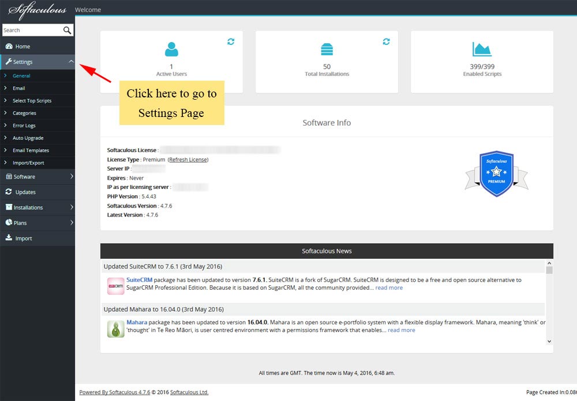Click 'Updated Mahara to 16.04.0' headline
Screen dimensions: 577x401
[164, 309]
